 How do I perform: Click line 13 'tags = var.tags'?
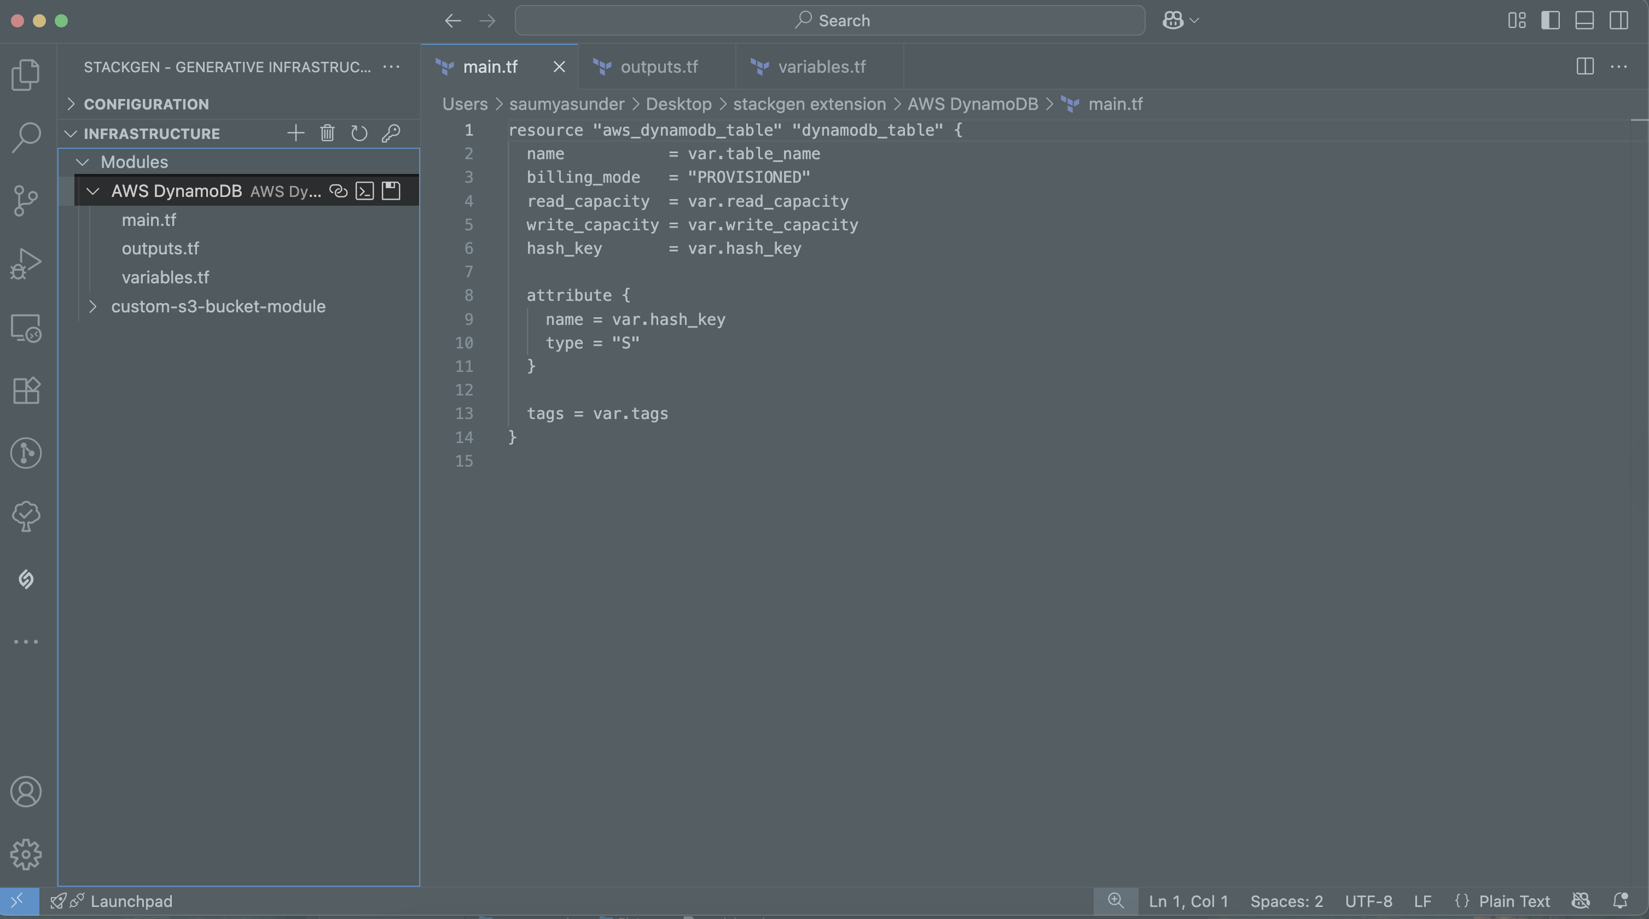click(597, 414)
